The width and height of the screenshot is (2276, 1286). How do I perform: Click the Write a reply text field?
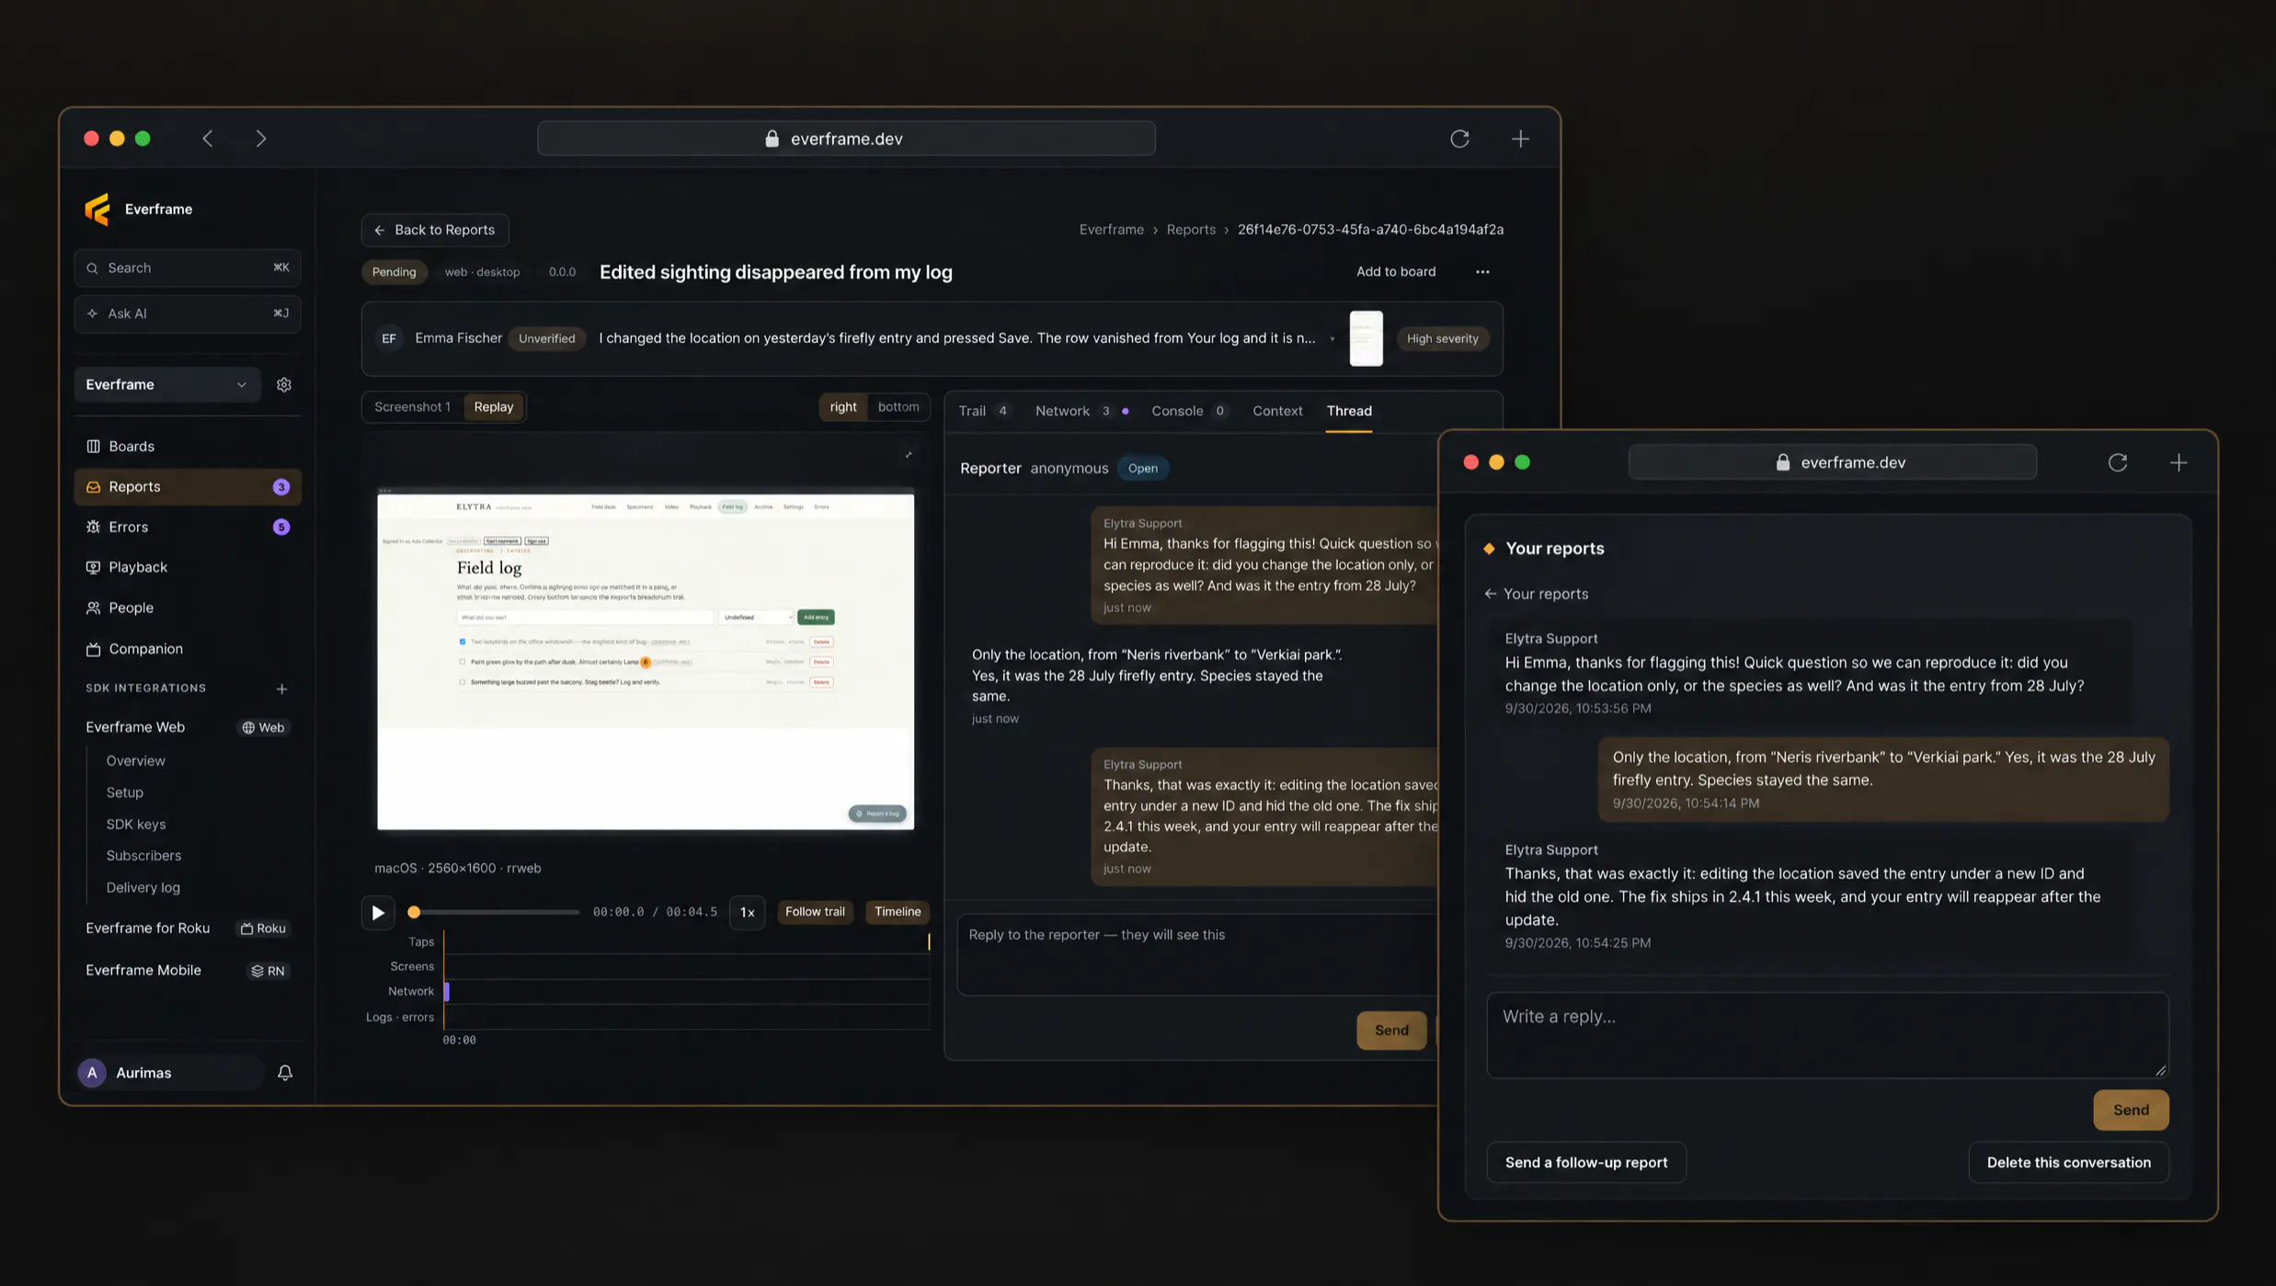1827,1035
